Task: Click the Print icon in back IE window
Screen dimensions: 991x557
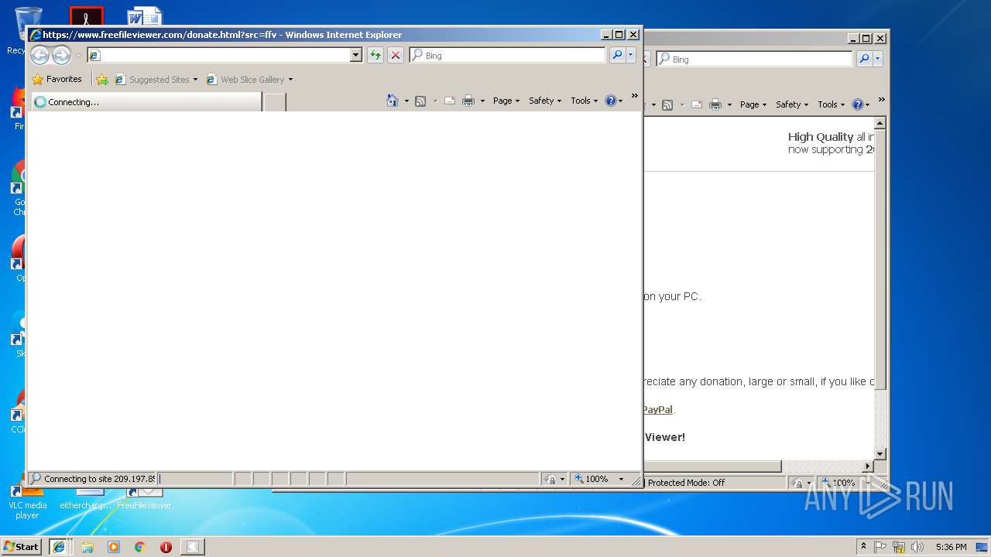Action: pyautogui.click(x=715, y=104)
